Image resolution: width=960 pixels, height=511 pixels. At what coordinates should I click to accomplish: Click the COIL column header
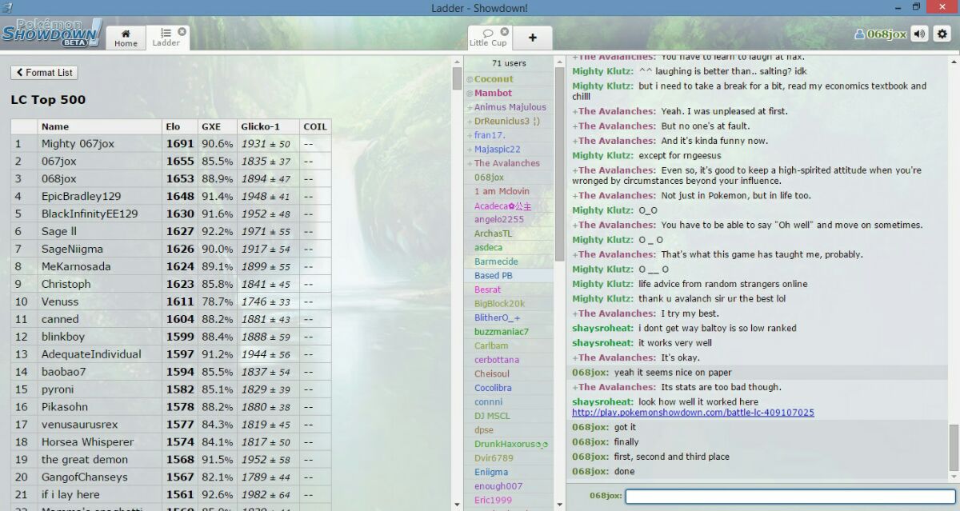[x=315, y=126]
